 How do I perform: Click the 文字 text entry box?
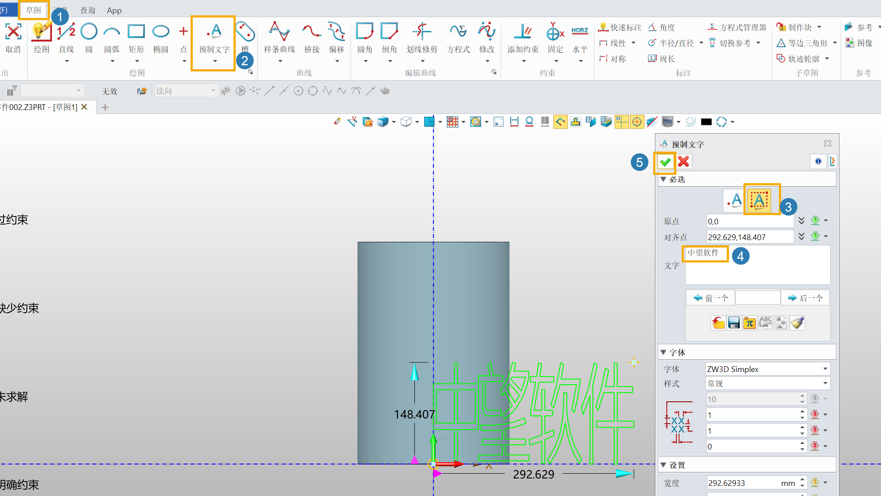pyautogui.click(x=757, y=265)
